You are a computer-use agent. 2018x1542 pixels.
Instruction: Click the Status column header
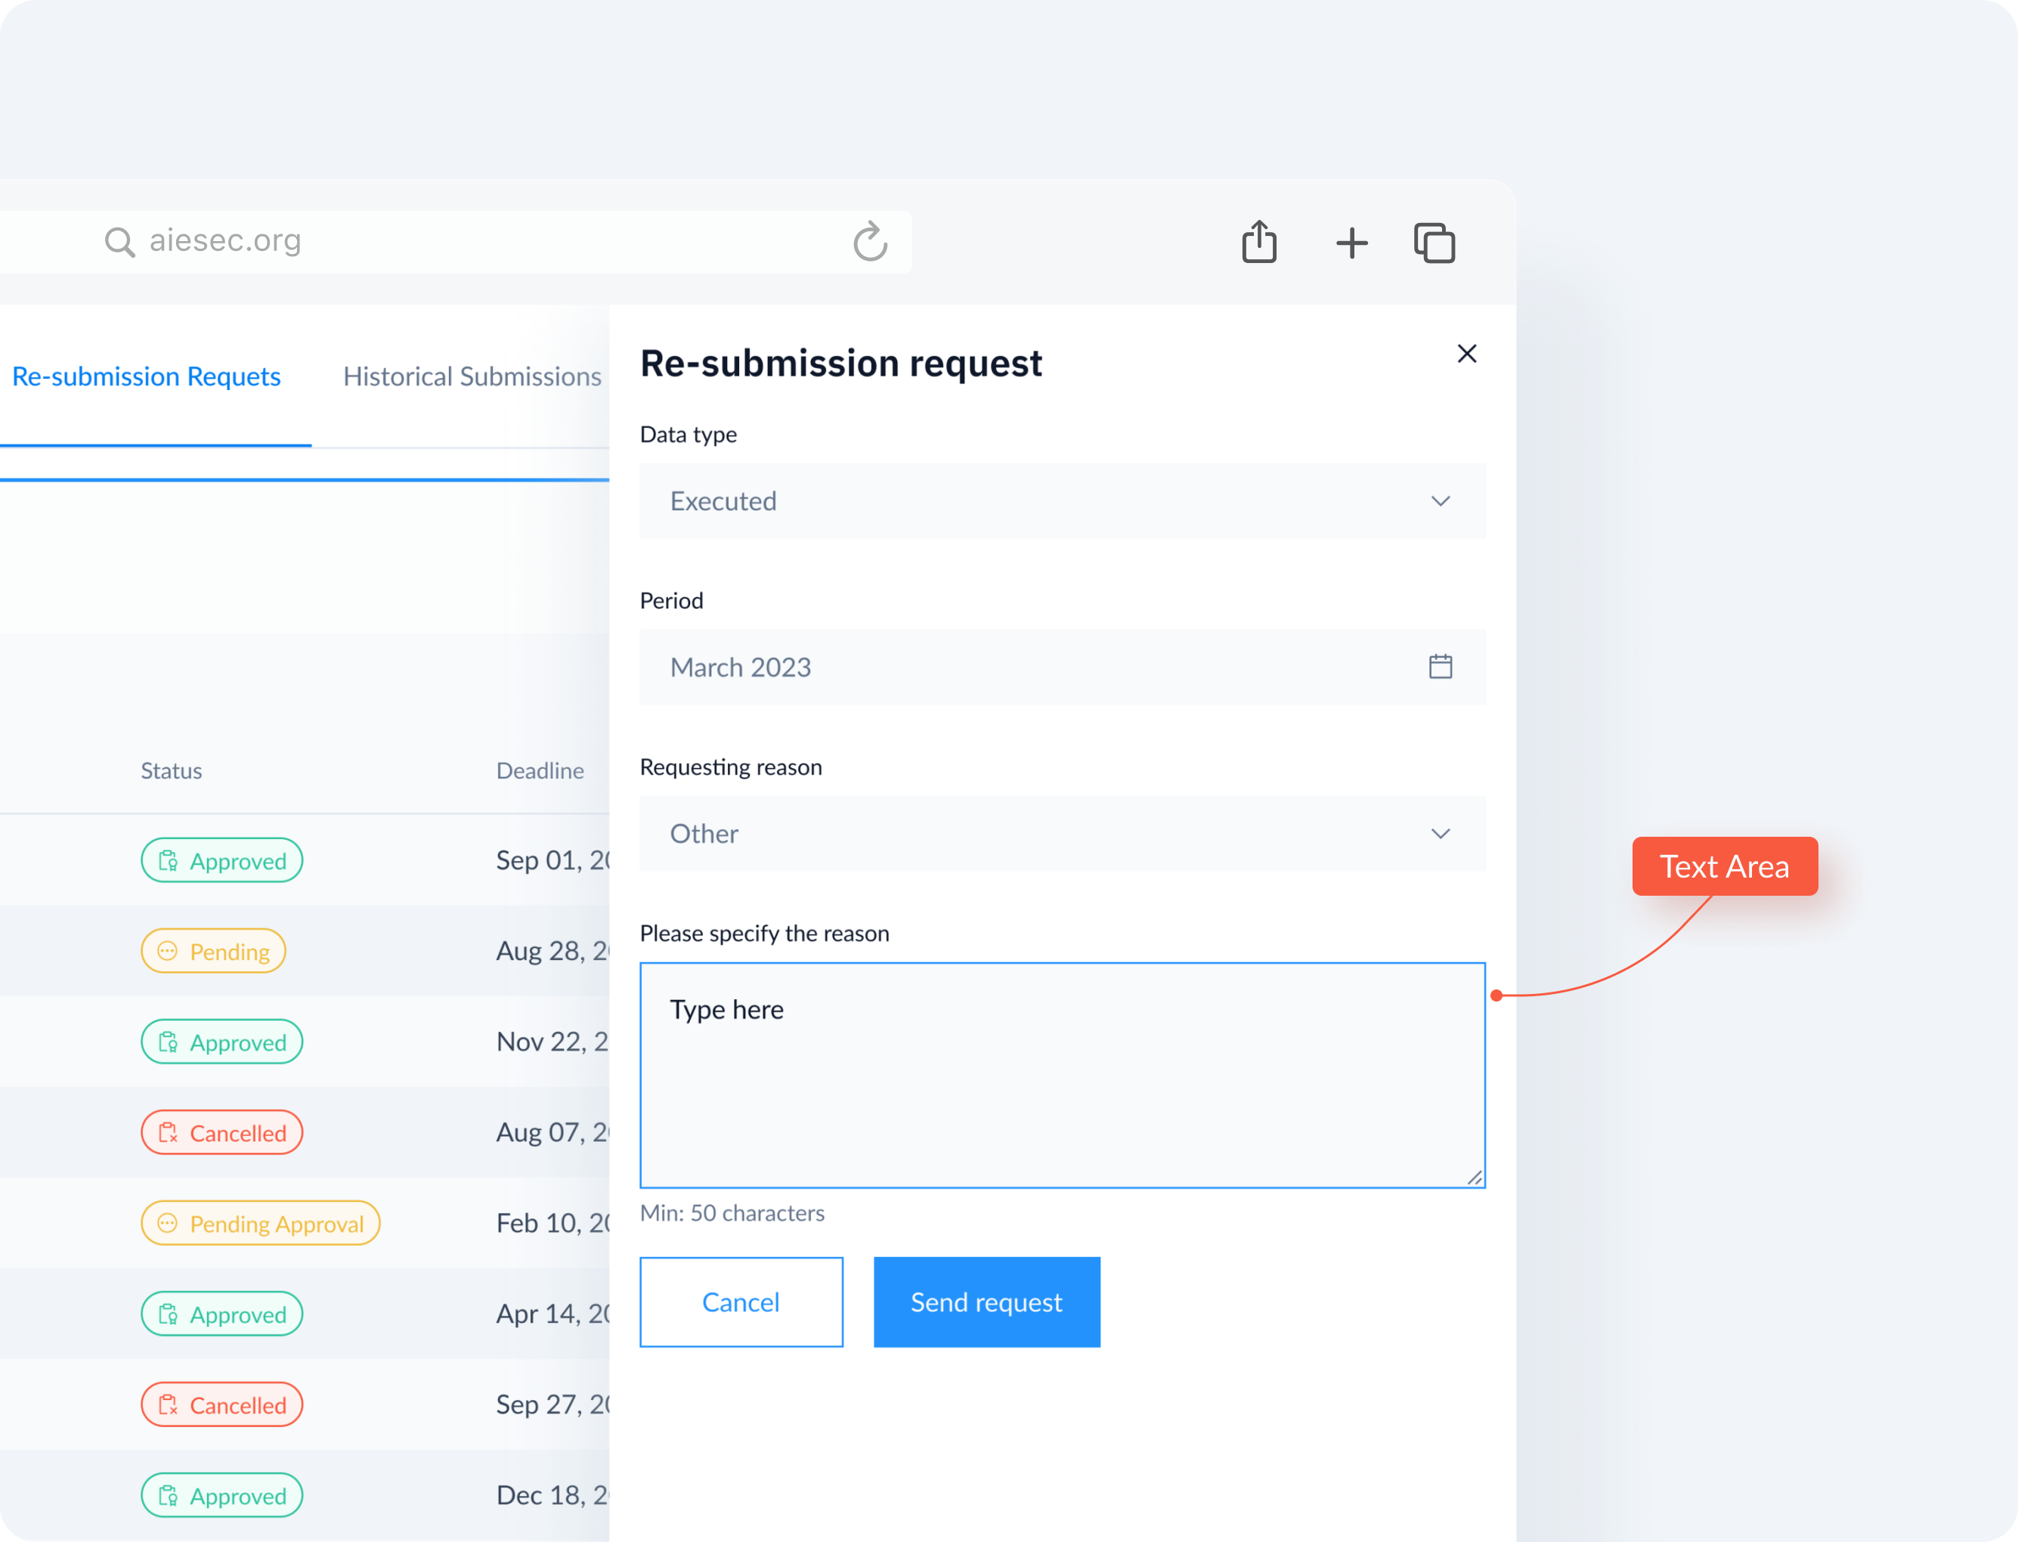[171, 771]
